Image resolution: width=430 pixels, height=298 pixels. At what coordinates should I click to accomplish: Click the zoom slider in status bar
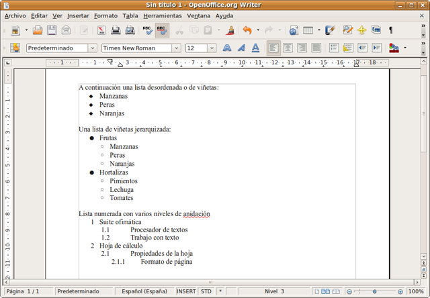pos(378,292)
